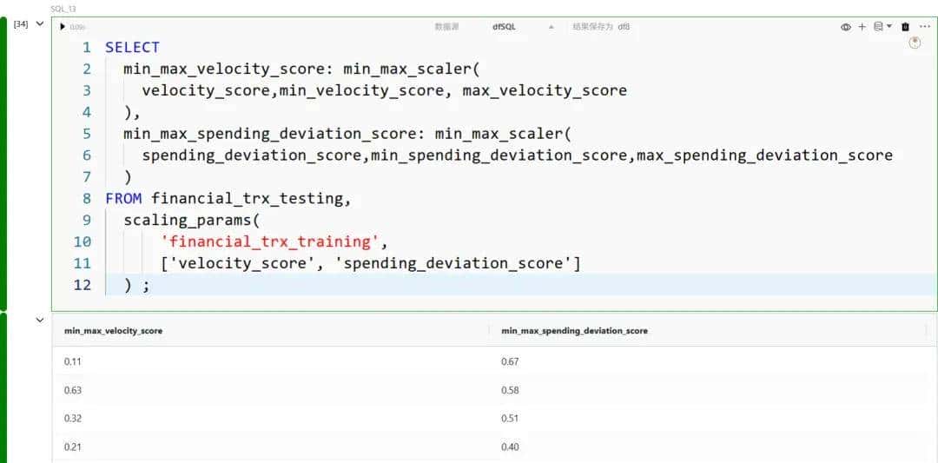Open the dfSQL data source dropdown
Screen dimensions: 938x463
519,27
